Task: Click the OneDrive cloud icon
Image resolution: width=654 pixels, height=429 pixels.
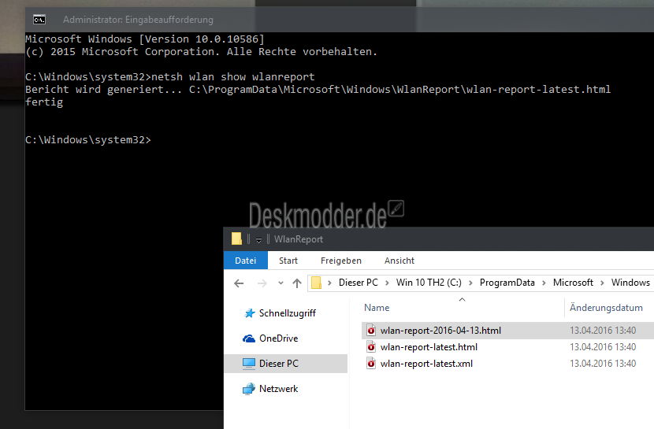Action: (249, 338)
